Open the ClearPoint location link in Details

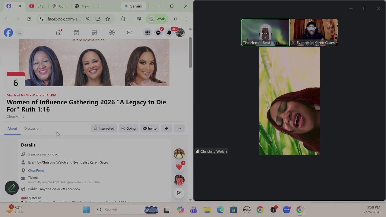(36, 171)
